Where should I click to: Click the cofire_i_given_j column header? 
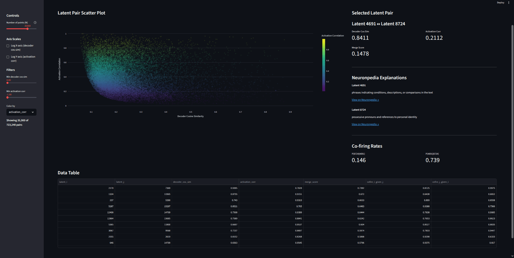[398, 182]
